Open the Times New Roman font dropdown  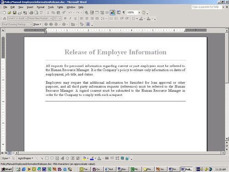coord(51,18)
